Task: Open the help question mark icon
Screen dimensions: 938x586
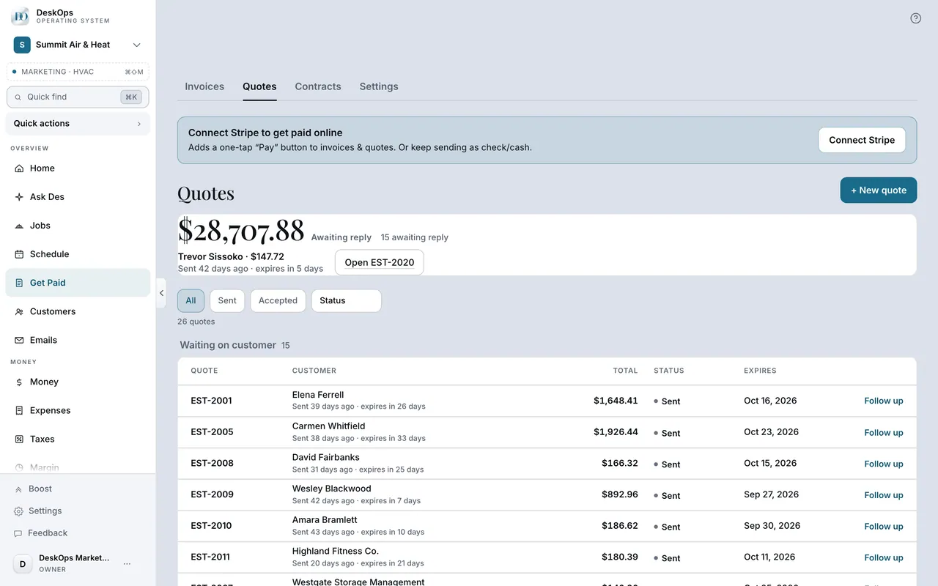Action: click(x=915, y=18)
